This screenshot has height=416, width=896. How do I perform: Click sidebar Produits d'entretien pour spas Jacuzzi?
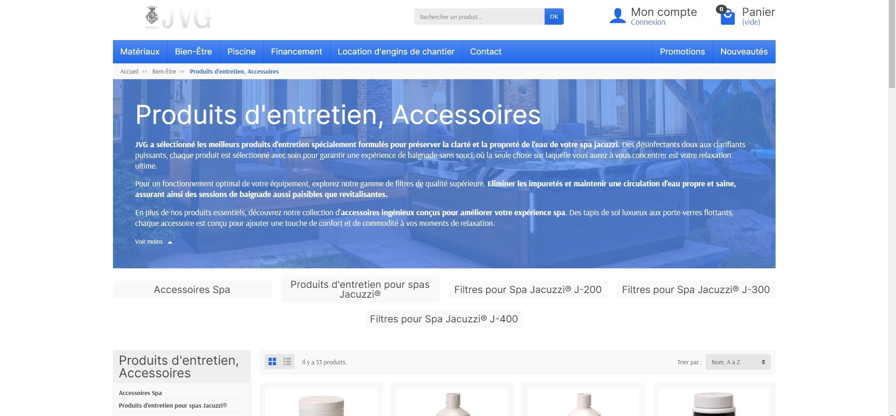[173, 405]
